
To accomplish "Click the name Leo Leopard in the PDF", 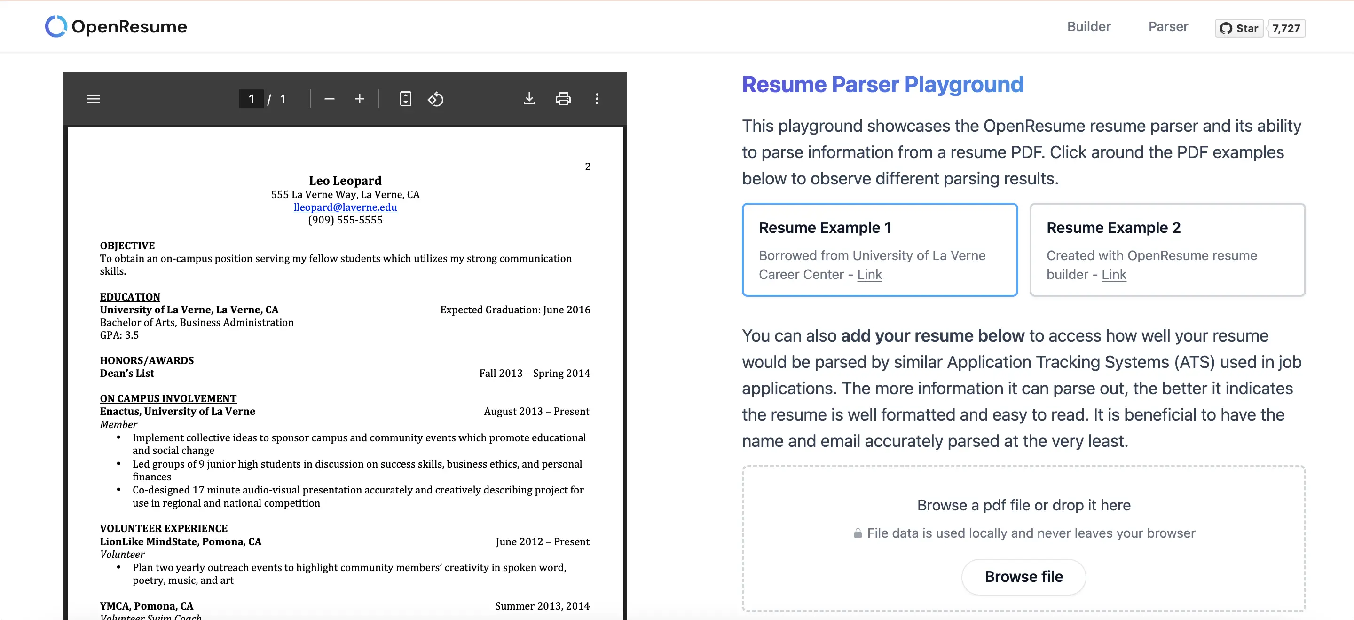I will pos(346,180).
